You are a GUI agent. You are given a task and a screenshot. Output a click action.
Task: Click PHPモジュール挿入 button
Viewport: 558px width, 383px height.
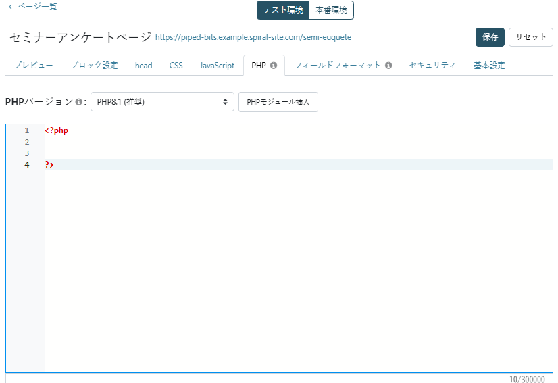(x=278, y=102)
